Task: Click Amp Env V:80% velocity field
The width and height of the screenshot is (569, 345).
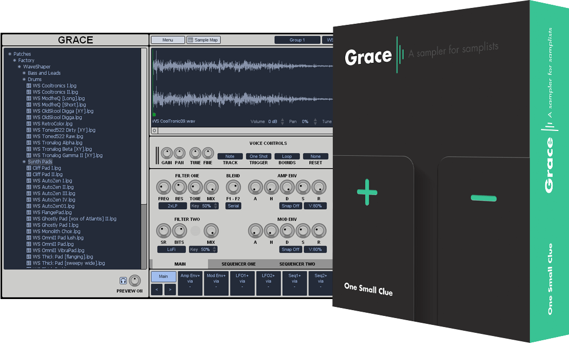Action: (x=315, y=206)
